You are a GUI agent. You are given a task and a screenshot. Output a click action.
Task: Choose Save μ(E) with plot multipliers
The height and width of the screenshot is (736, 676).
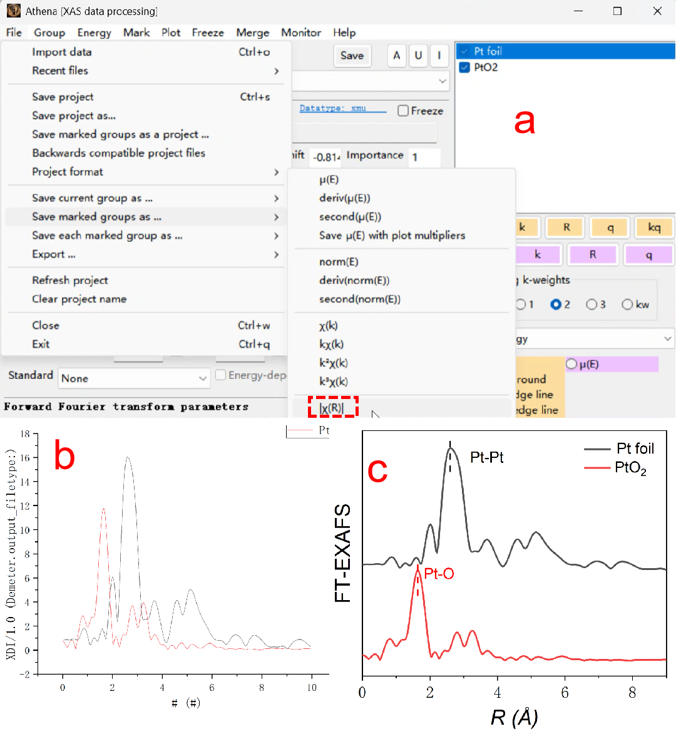pos(402,236)
